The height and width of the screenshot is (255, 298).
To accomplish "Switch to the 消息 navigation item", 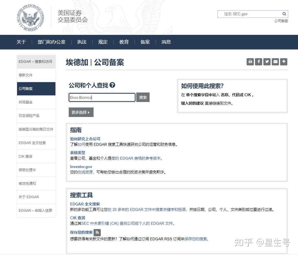I will click(x=166, y=42).
